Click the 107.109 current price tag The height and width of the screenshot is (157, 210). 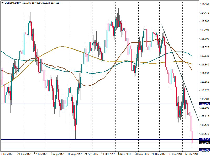(x=204, y=143)
